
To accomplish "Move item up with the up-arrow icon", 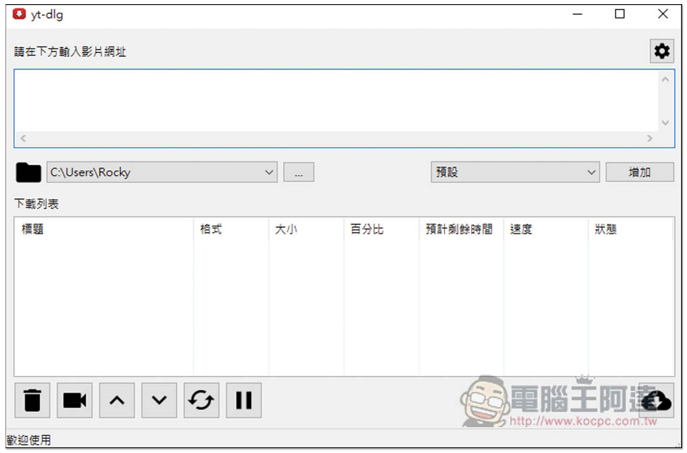I will pyautogui.click(x=117, y=400).
